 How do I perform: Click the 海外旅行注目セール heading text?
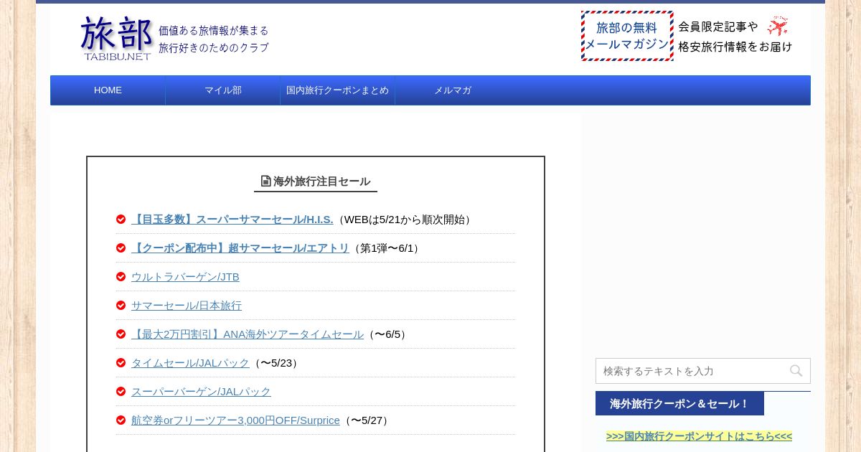tap(321, 182)
